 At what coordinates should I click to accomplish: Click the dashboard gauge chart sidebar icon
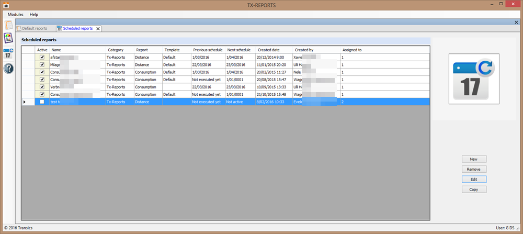[x=8, y=38]
